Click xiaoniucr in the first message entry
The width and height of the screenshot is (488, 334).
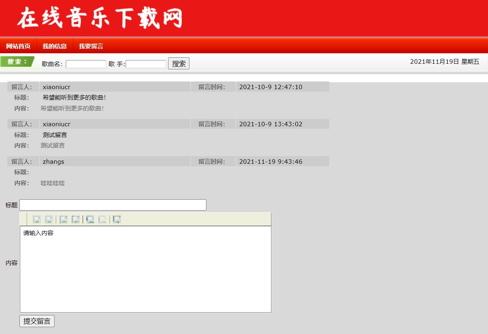point(56,86)
